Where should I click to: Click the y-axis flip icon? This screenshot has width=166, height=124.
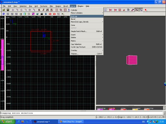(x=21, y=10)
